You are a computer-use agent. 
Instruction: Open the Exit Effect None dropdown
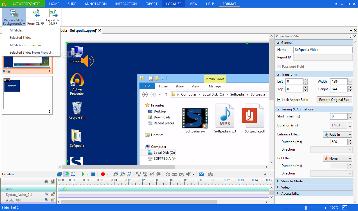click(x=337, y=158)
